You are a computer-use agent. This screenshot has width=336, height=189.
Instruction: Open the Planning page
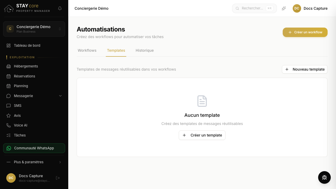click(x=34, y=86)
